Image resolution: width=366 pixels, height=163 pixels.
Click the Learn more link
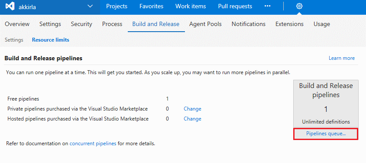(x=341, y=58)
